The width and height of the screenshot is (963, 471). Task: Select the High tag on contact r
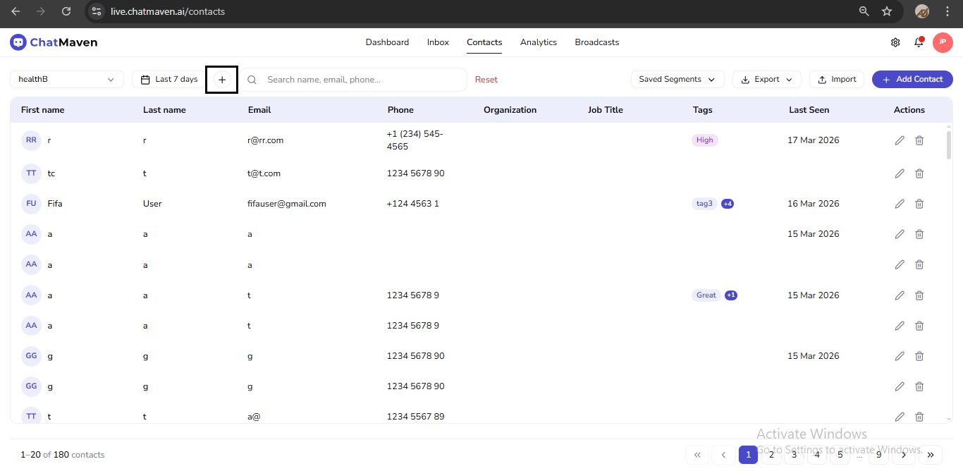tap(704, 140)
